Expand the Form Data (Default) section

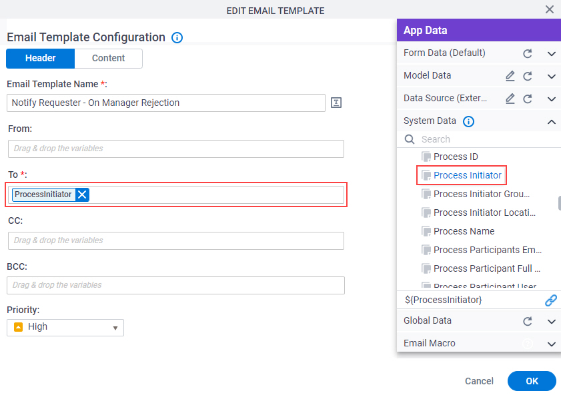pyautogui.click(x=552, y=54)
